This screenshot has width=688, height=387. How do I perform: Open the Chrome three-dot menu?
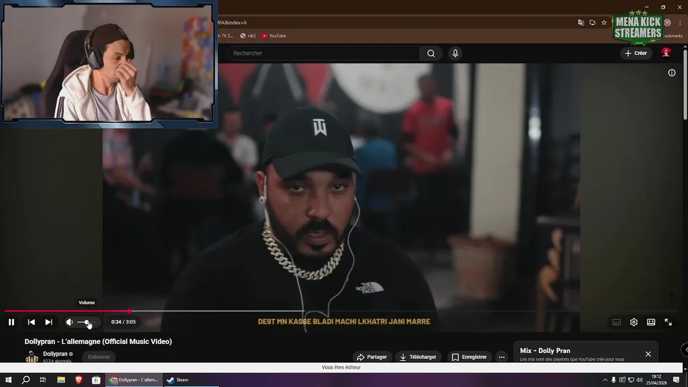coord(680,23)
